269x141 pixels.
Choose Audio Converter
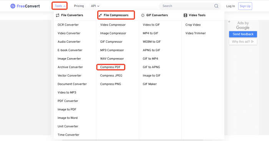(x=69, y=42)
